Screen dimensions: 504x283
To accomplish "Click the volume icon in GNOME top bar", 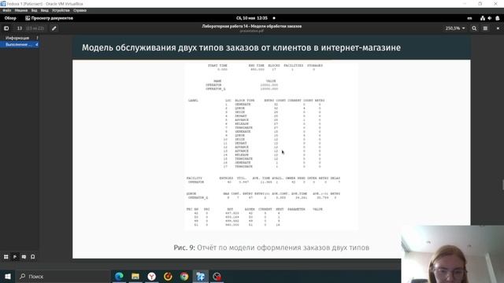I will click(490, 18).
